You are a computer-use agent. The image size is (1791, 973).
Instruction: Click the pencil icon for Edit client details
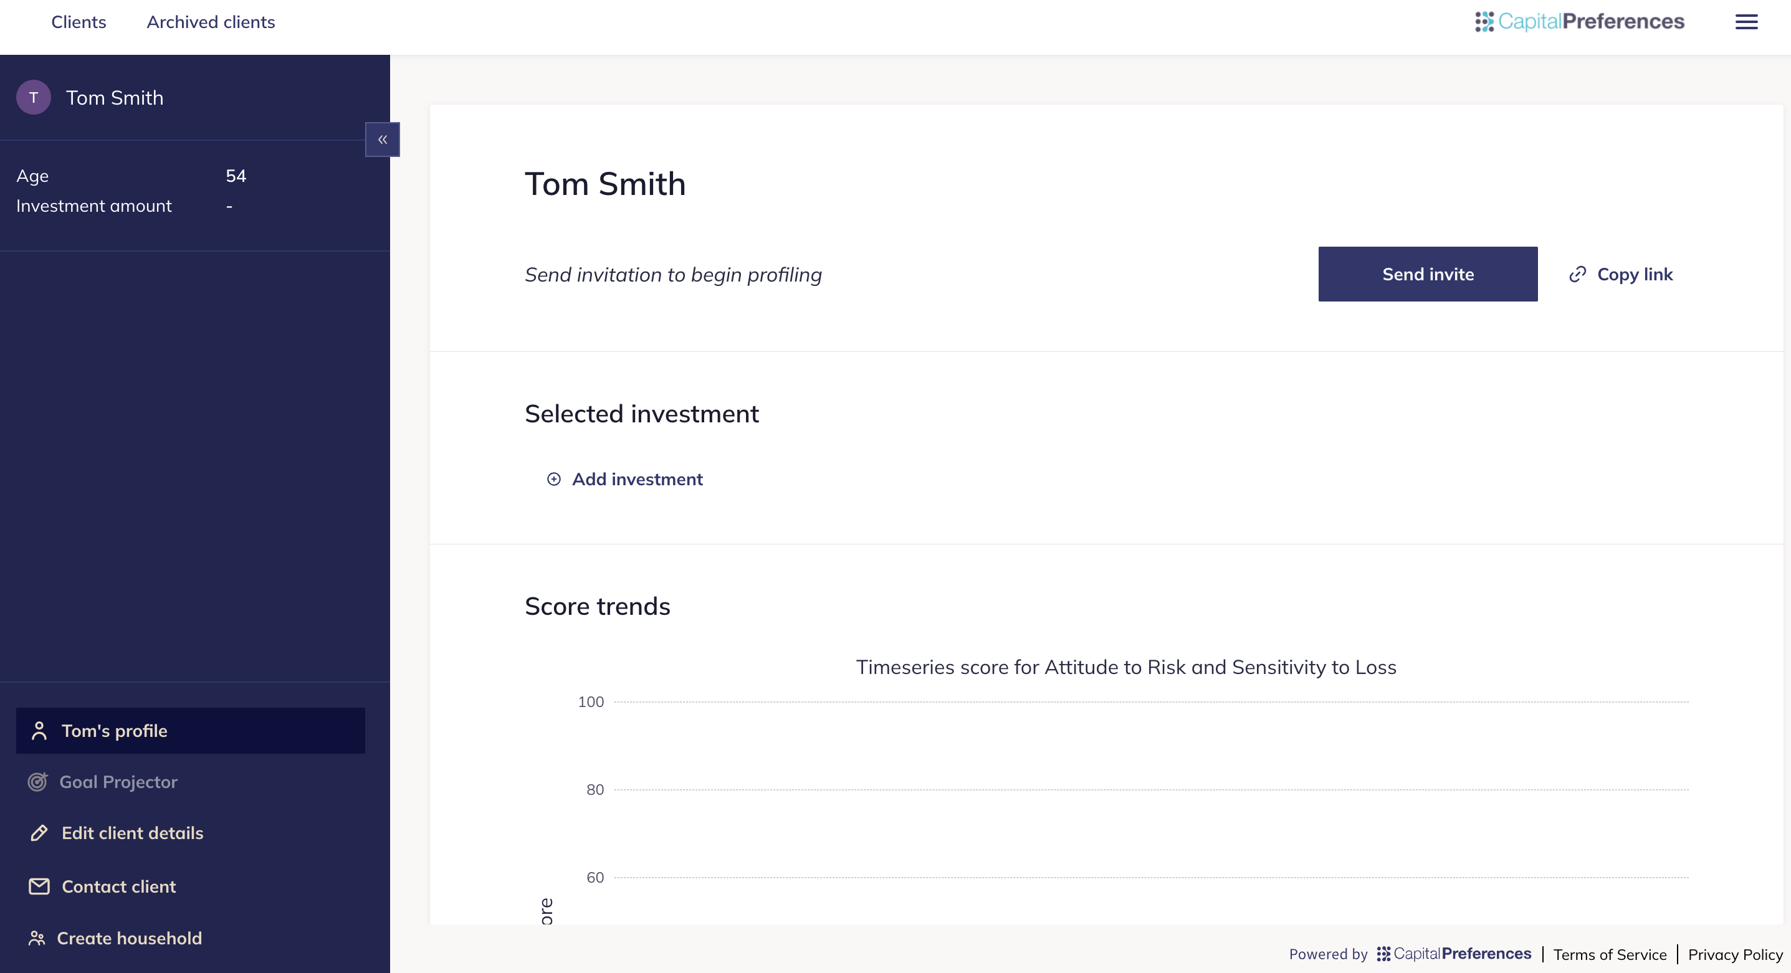(x=39, y=833)
